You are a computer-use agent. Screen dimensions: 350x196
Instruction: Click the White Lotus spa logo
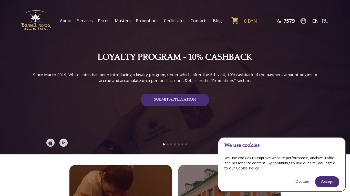point(36,20)
